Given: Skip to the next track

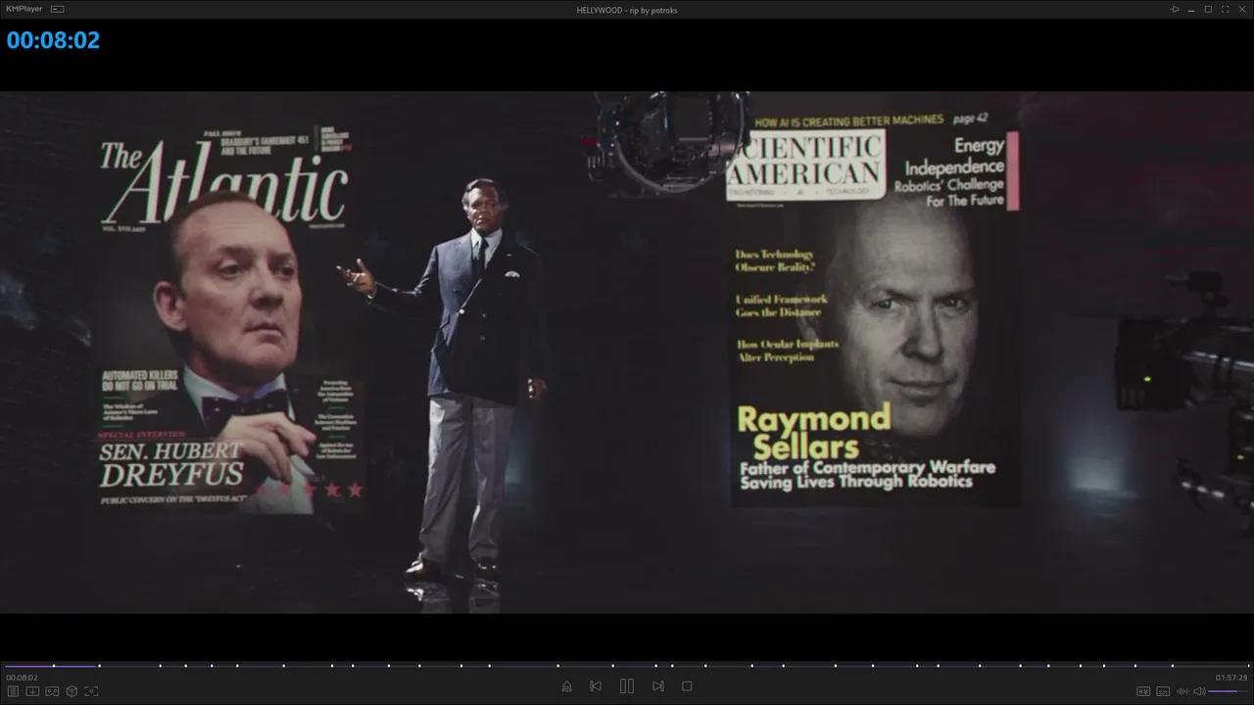Looking at the screenshot, I should (x=658, y=686).
